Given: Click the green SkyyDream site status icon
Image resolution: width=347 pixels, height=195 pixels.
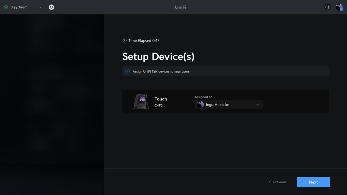Looking at the screenshot, I should click(x=6, y=7).
